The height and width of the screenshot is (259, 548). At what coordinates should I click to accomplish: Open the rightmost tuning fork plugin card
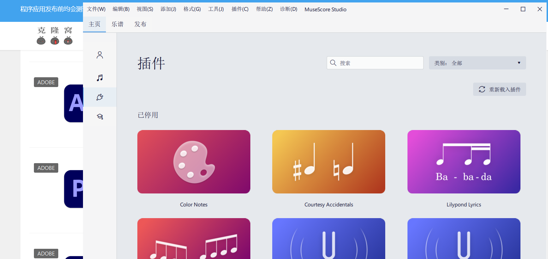pos(464,239)
